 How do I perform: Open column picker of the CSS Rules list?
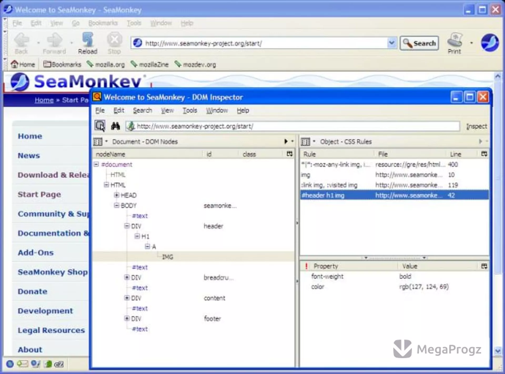pyautogui.click(x=484, y=154)
